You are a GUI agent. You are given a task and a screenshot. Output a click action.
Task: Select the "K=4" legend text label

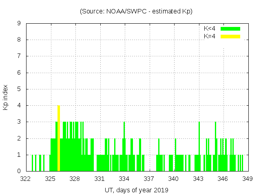click(x=210, y=36)
